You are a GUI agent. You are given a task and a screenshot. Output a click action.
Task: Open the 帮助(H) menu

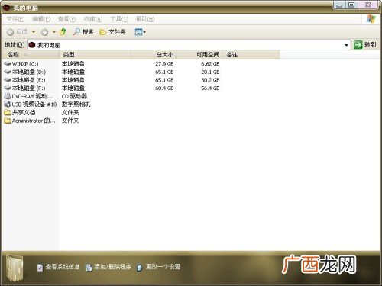[x=145, y=19]
